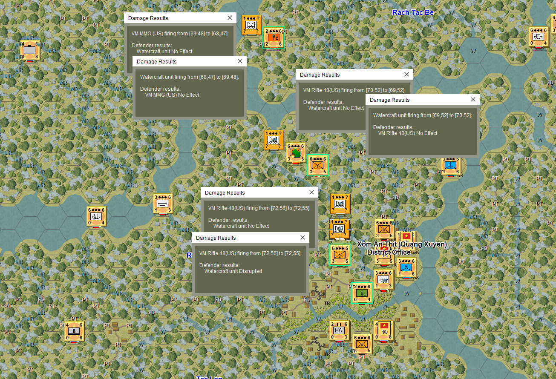Select the unknown watercraft counter beside the orange heavy-weapons unit
The height and width of the screenshot is (379, 556).
(x=251, y=26)
